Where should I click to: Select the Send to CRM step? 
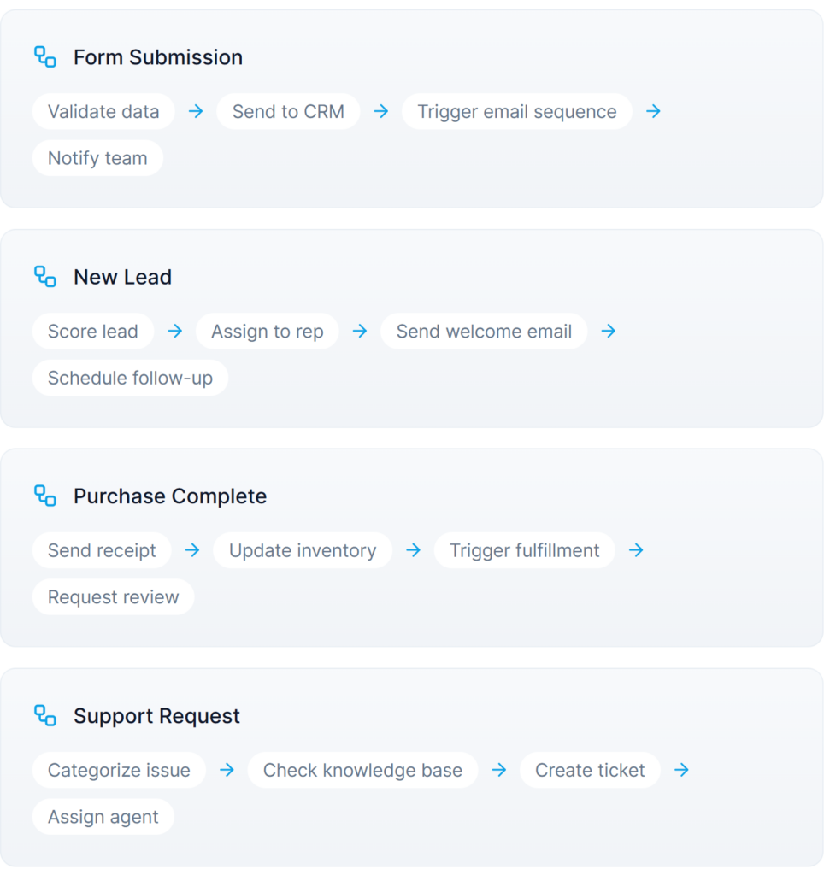coord(288,112)
